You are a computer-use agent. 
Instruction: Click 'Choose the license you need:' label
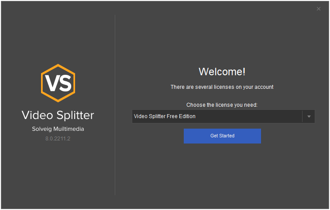[222, 105]
